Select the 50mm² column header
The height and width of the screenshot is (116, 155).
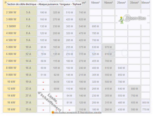pyautogui.click(x=146, y=3)
